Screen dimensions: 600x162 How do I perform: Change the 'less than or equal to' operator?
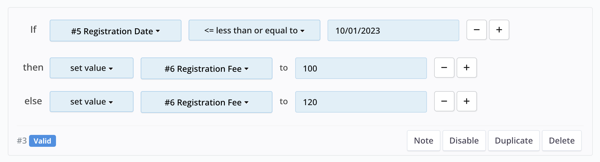[254, 30]
